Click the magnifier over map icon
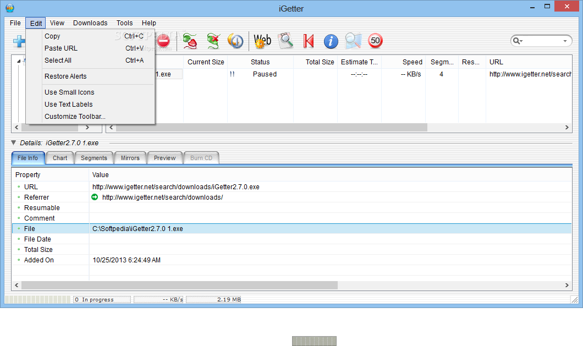 [353, 41]
